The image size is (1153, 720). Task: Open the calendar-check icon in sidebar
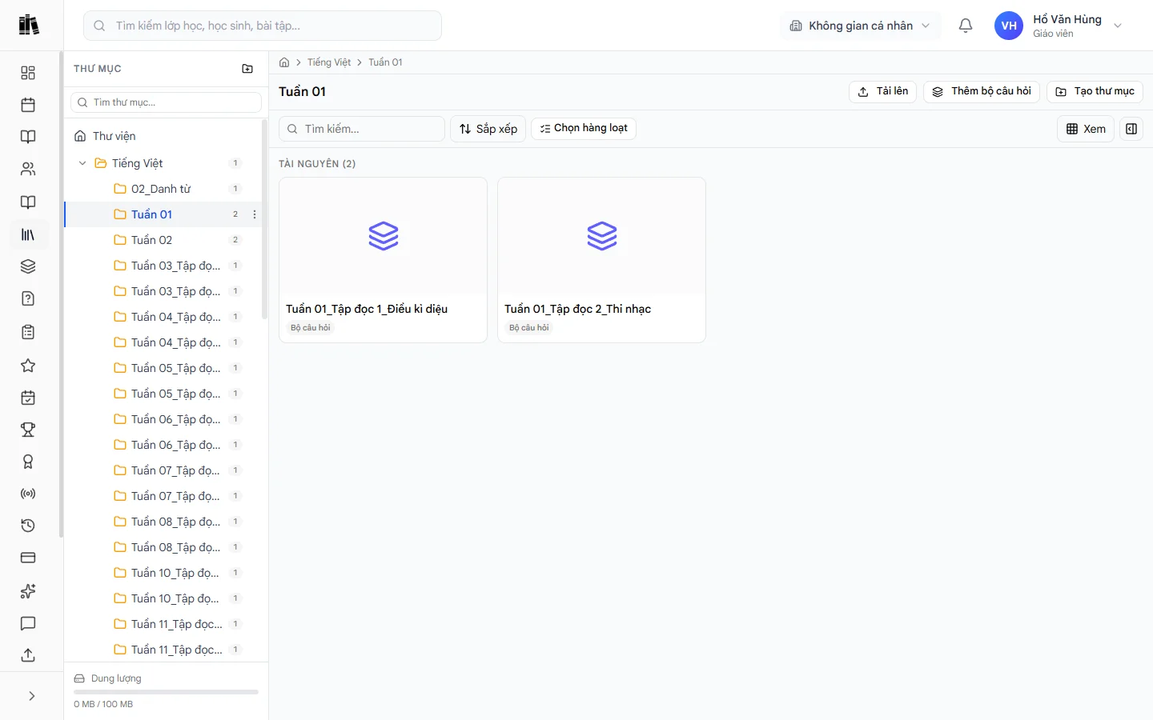[x=28, y=398]
